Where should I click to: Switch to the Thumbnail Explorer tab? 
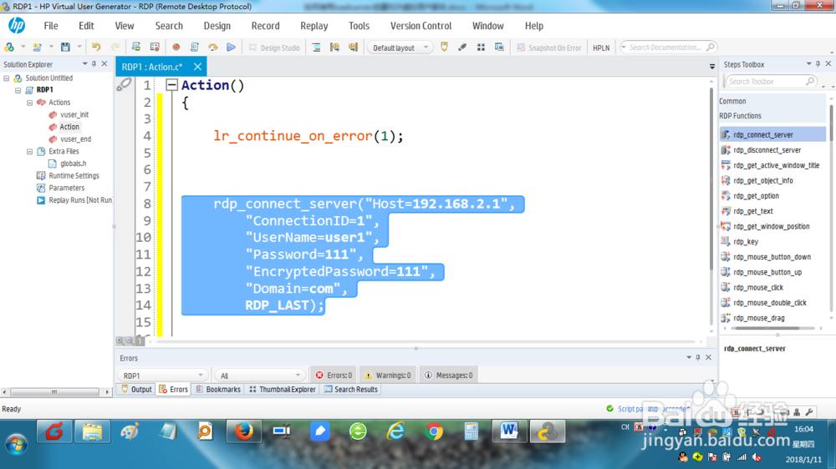coord(283,390)
